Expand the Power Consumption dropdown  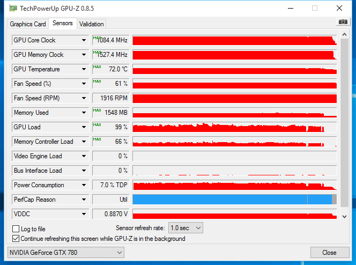pyautogui.click(x=84, y=185)
